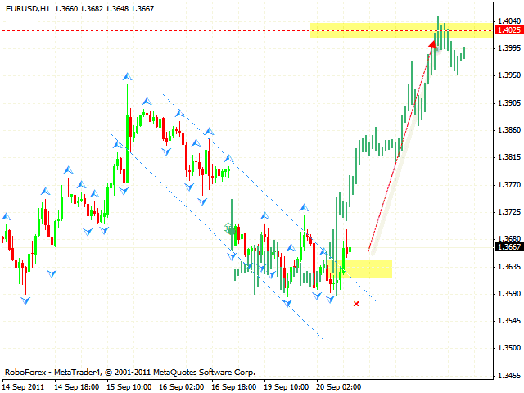Image resolution: width=524 pixels, height=393 pixels.
Task: Click the 1.4040 price axis label
Action: (508, 21)
